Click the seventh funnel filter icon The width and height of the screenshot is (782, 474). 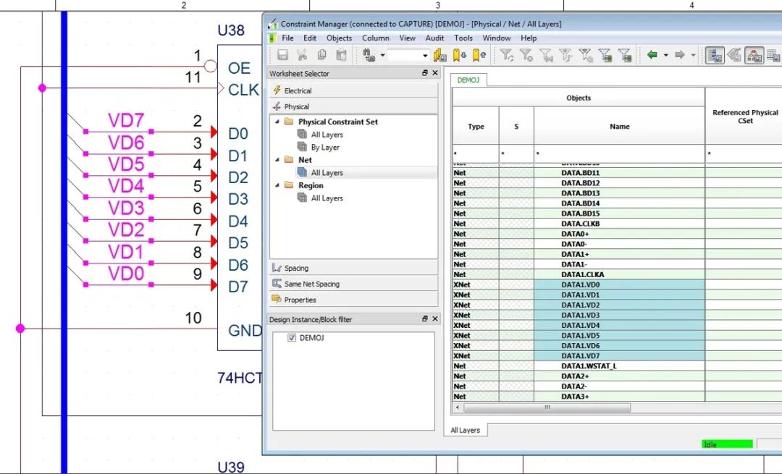tap(624, 55)
